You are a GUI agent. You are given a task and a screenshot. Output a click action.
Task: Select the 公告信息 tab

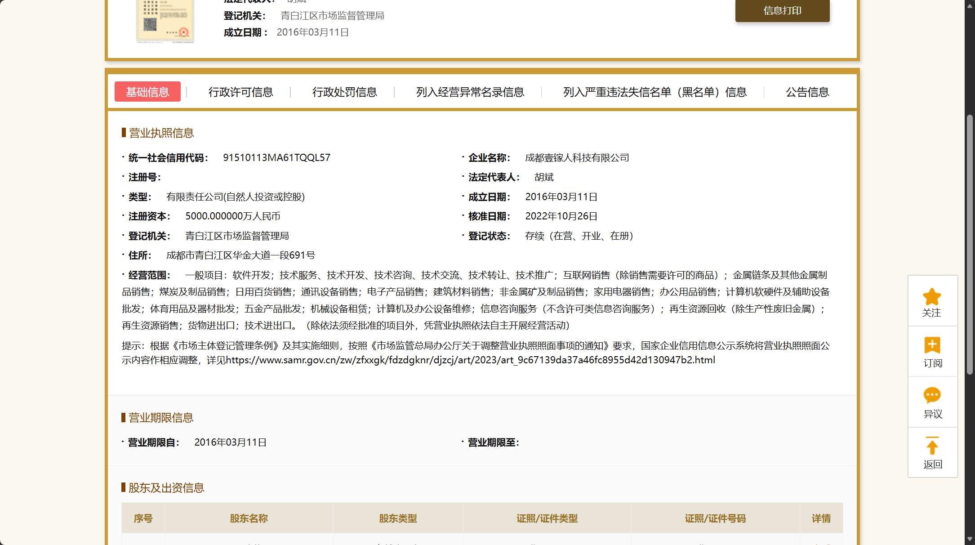click(x=807, y=92)
